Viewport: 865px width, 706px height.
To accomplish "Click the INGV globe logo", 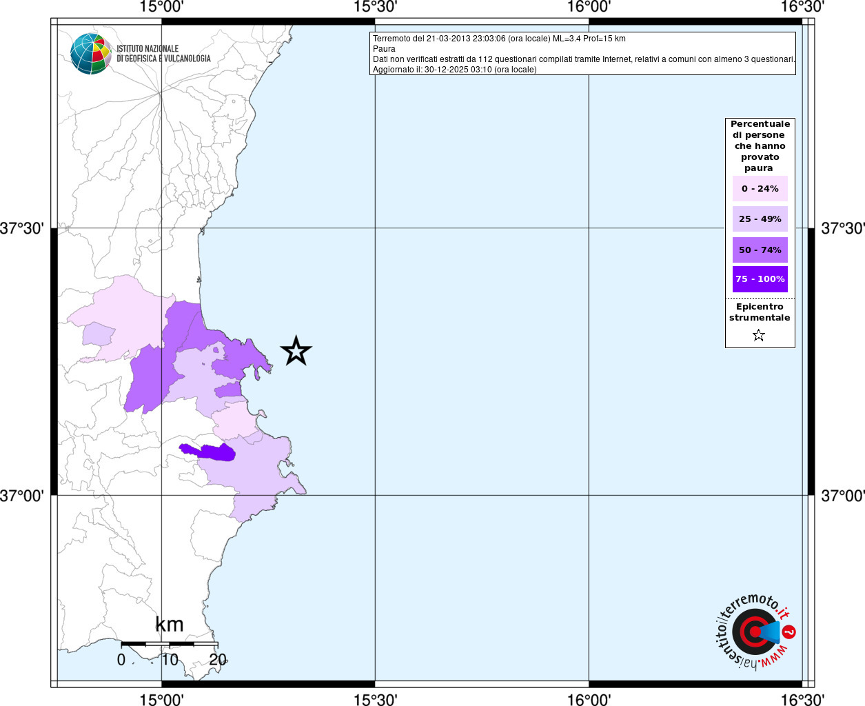I will [90, 54].
